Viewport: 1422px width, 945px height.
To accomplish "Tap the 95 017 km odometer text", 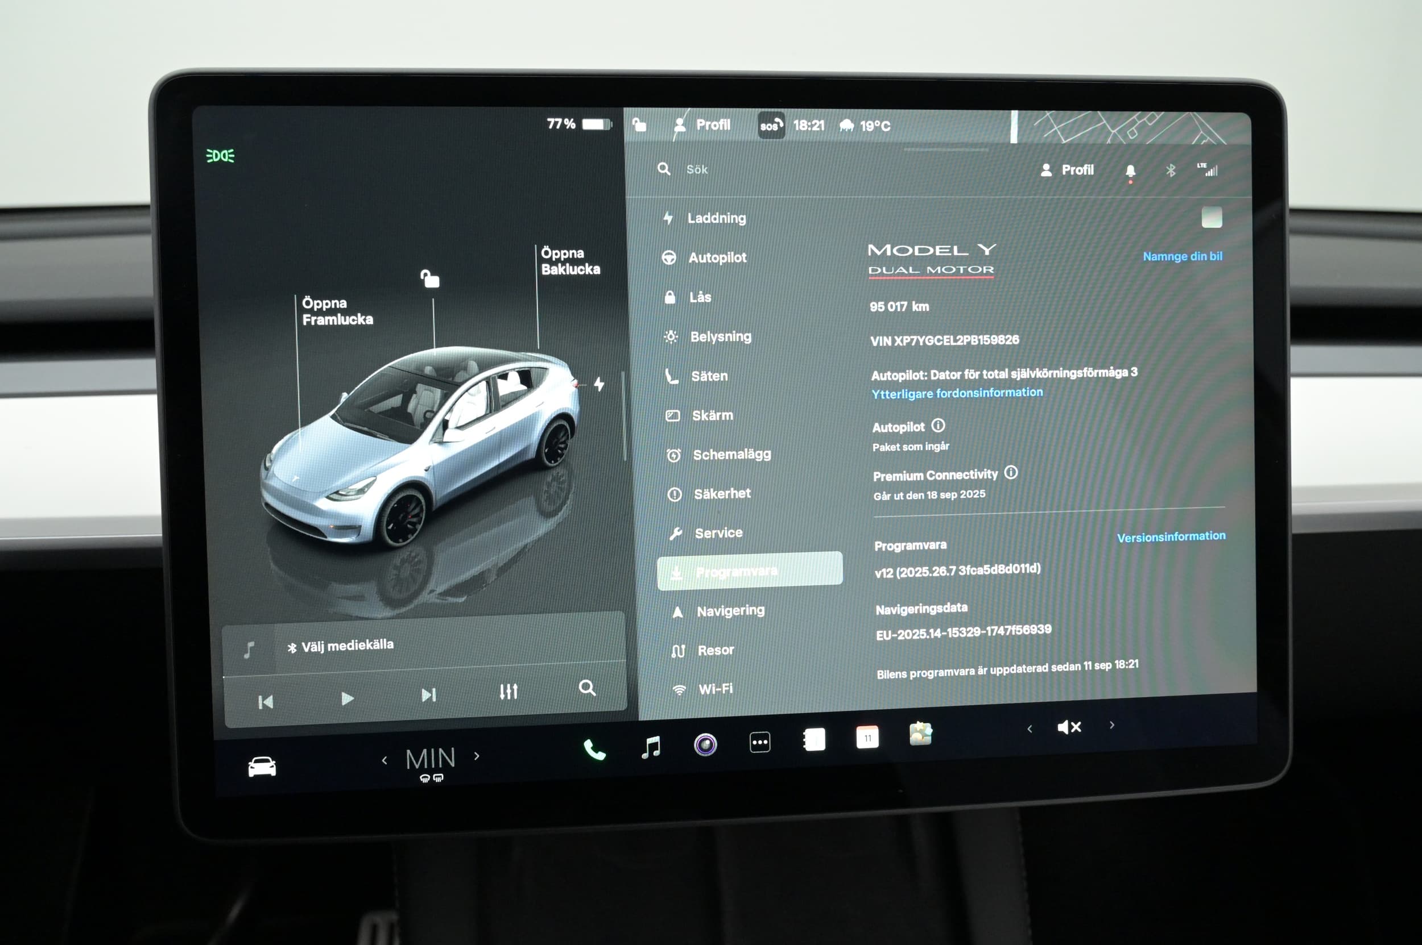I will [899, 306].
